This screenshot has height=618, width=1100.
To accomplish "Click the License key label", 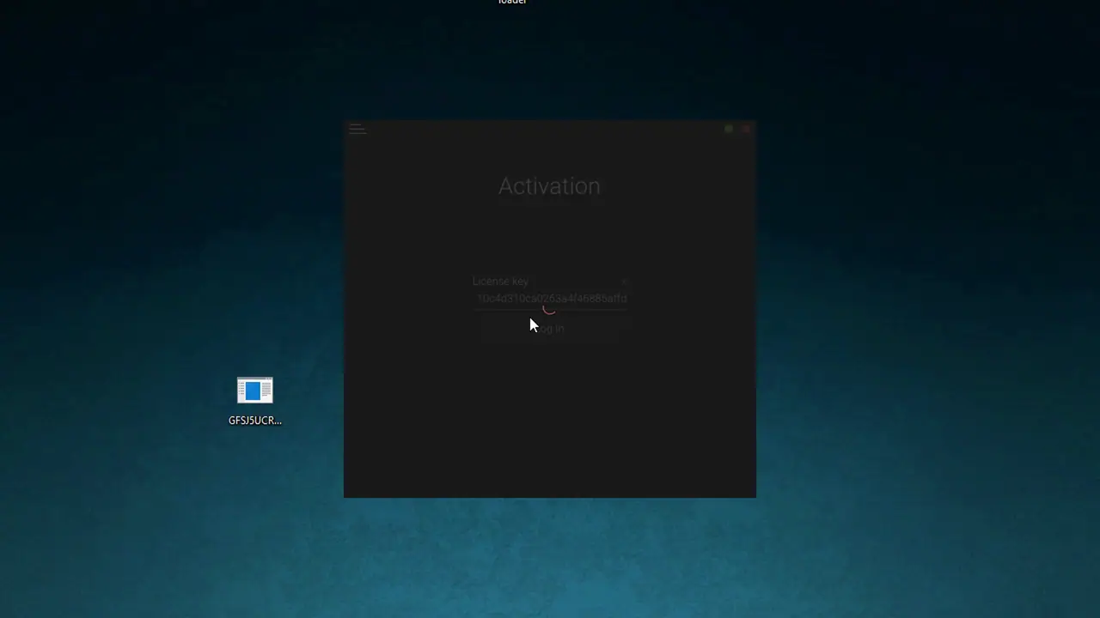I will [500, 282].
